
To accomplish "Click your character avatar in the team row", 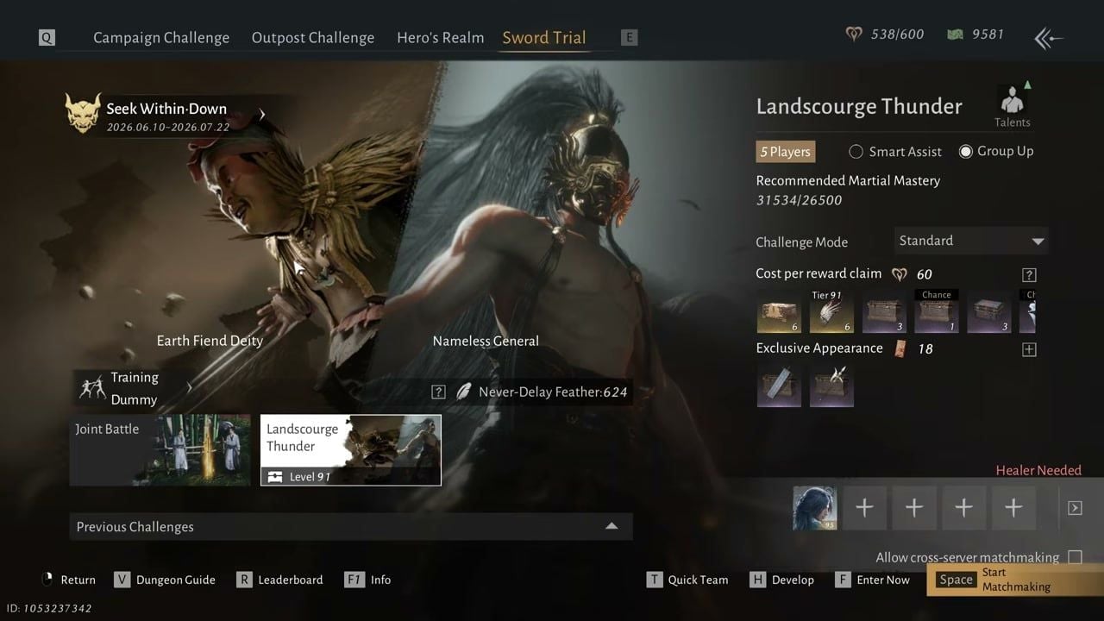I will pyautogui.click(x=814, y=508).
